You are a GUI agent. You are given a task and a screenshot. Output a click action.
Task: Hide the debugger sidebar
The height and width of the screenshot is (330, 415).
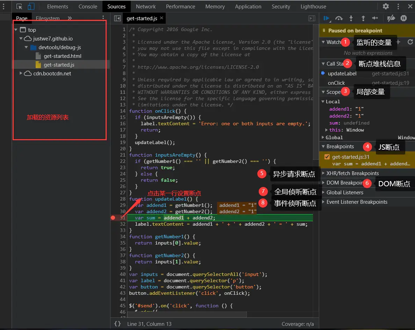[x=312, y=18]
